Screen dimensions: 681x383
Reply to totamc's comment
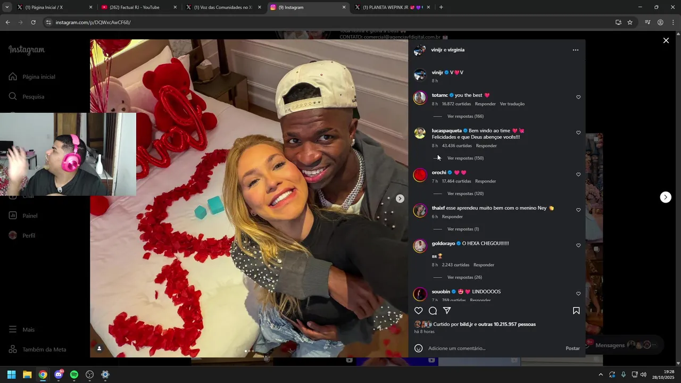click(x=485, y=104)
